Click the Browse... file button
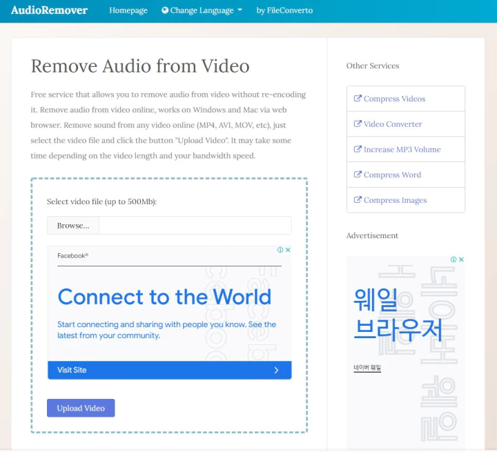 73,226
